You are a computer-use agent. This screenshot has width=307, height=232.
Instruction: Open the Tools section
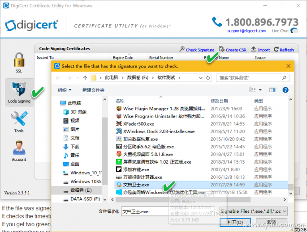(x=18, y=122)
